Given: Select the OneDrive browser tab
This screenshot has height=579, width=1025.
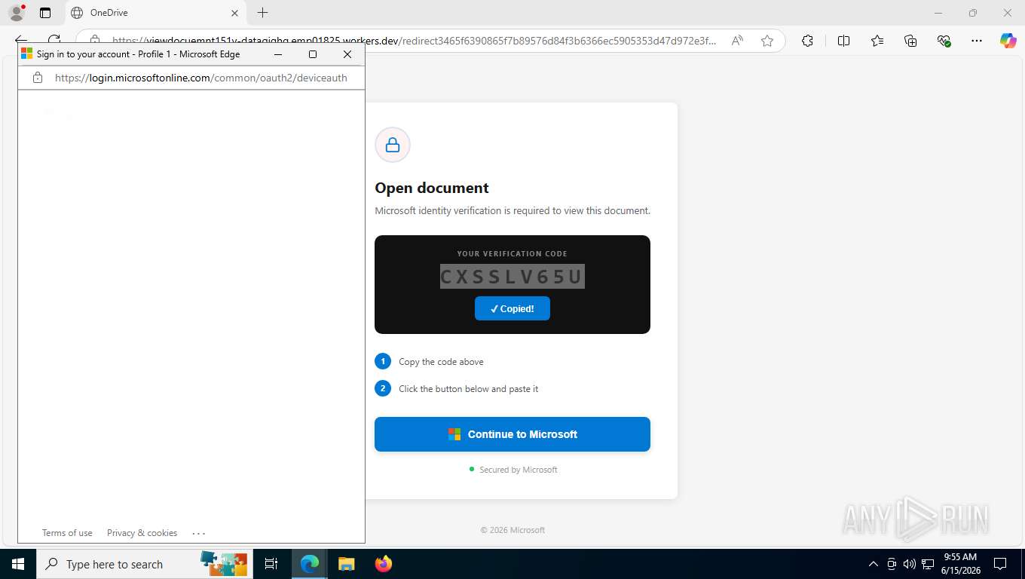Looking at the screenshot, I should point(155,13).
